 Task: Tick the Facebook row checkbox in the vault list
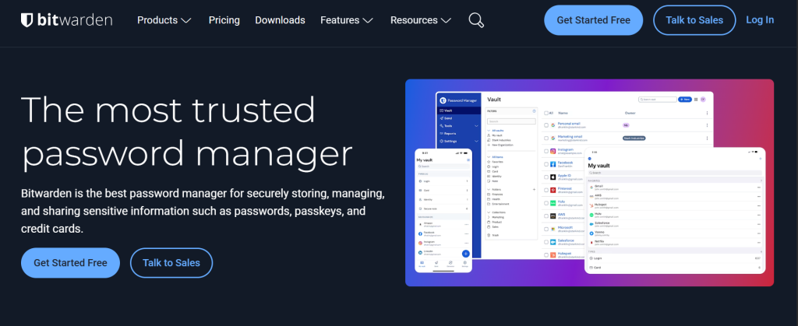click(x=546, y=164)
